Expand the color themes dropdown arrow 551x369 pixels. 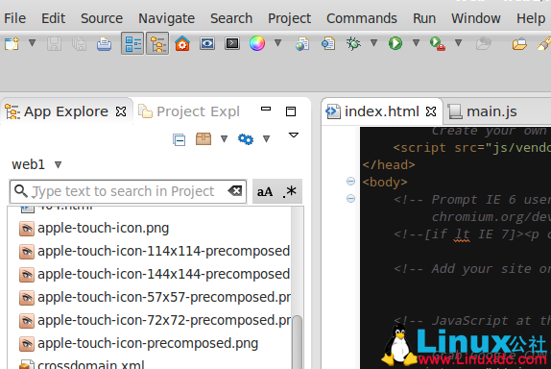(x=277, y=43)
